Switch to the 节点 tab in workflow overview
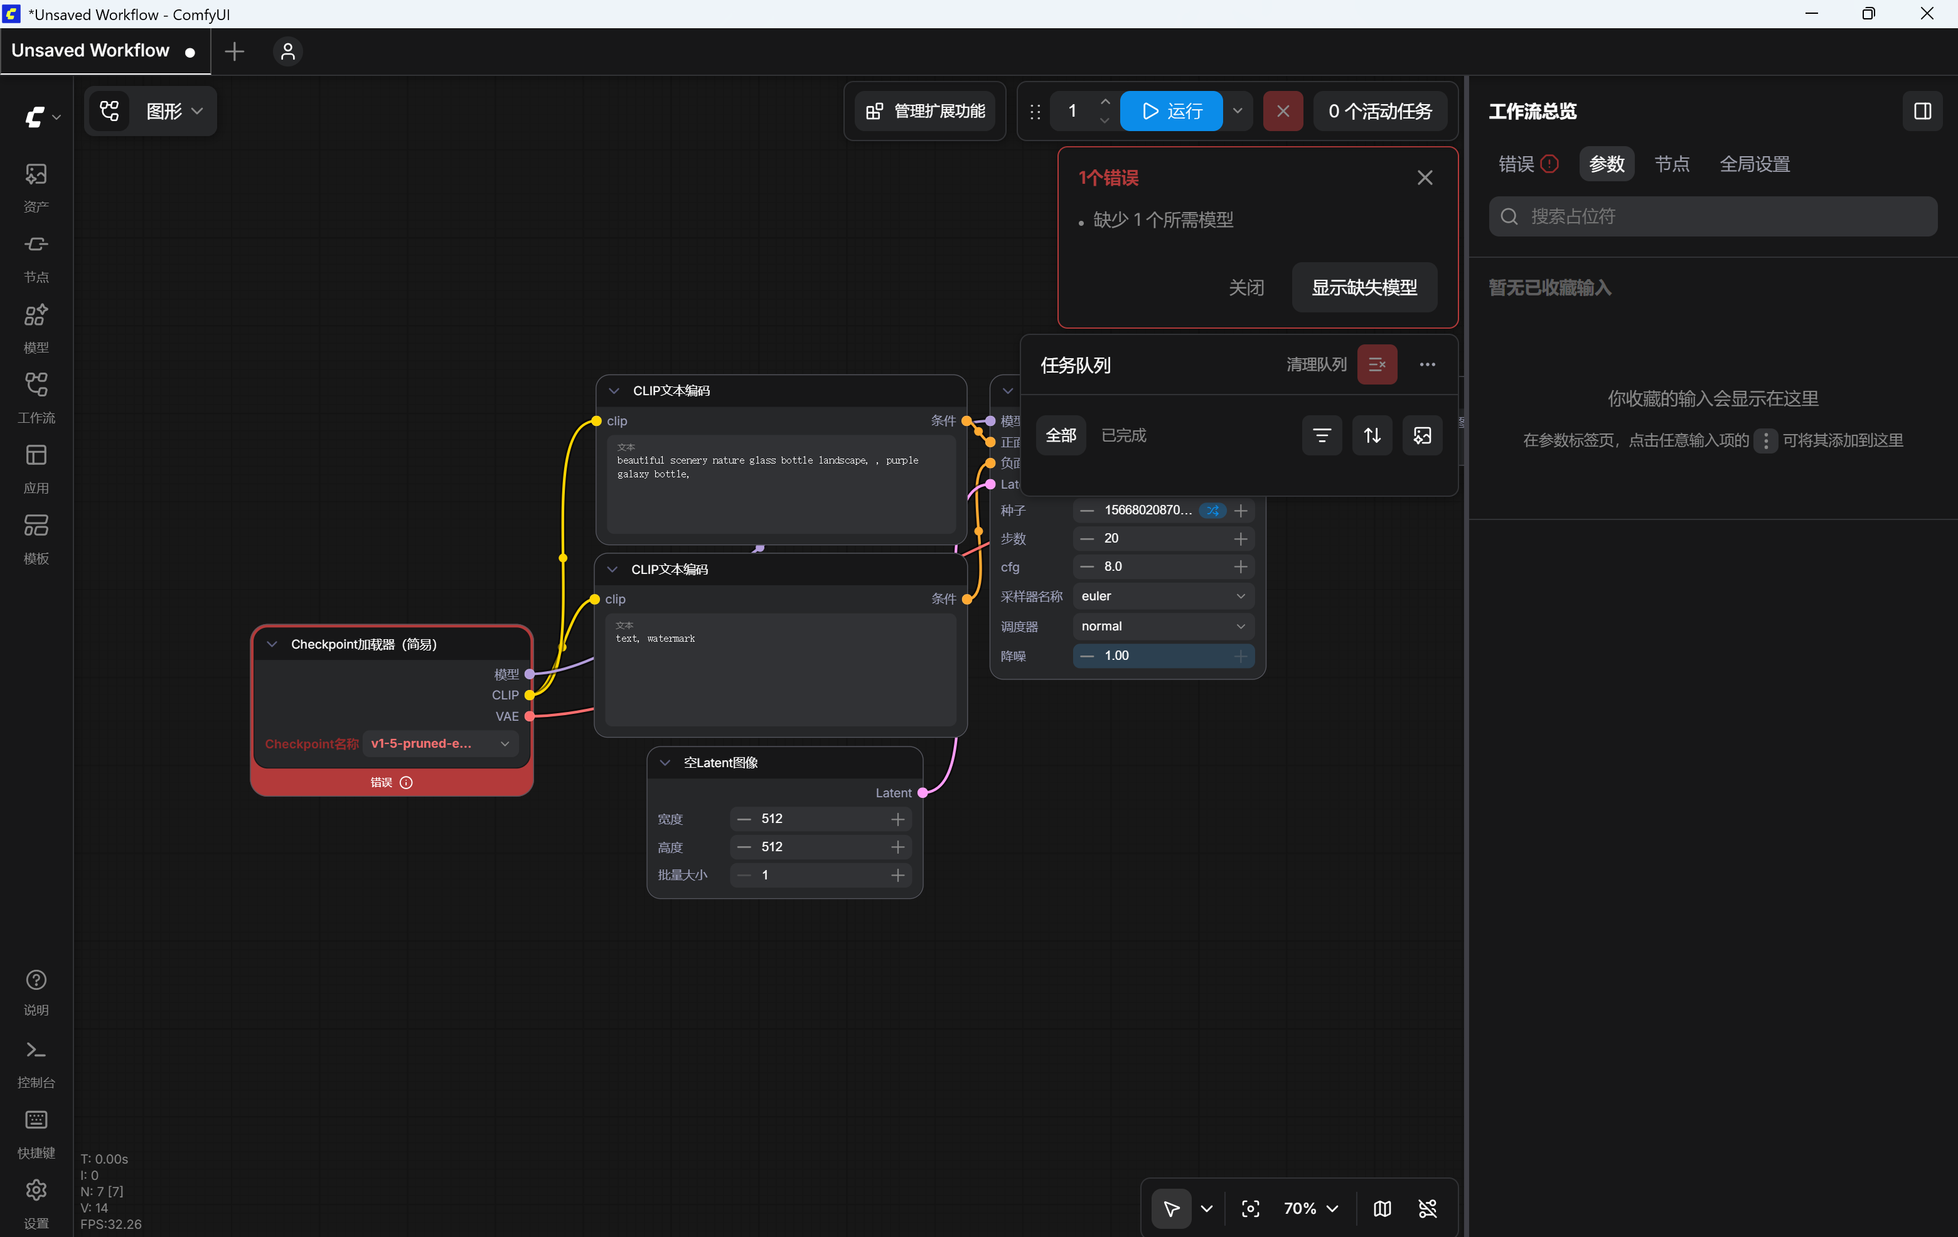Screen dimensions: 1958x1237 (x=1672, y=164)
